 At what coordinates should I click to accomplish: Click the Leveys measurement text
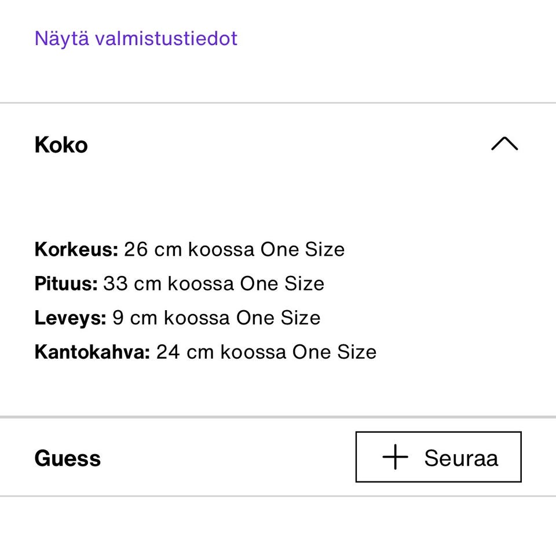178,317
